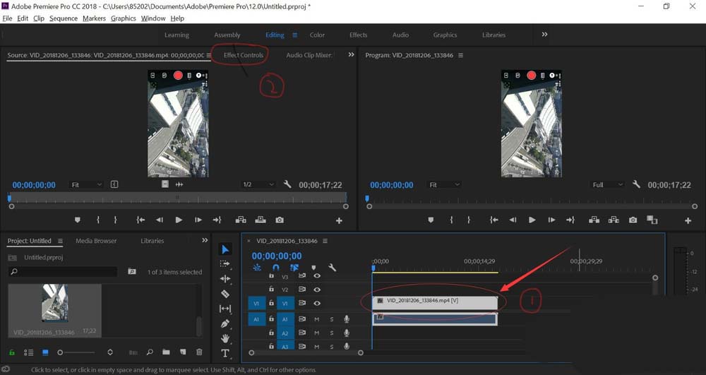Toggle the timeline Snap magnet
Viewport: 706px width, 375px height.
pos(276,268)
